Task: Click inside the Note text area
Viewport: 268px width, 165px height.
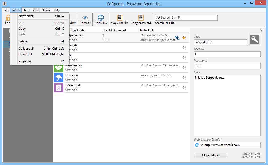Action: 227,105
